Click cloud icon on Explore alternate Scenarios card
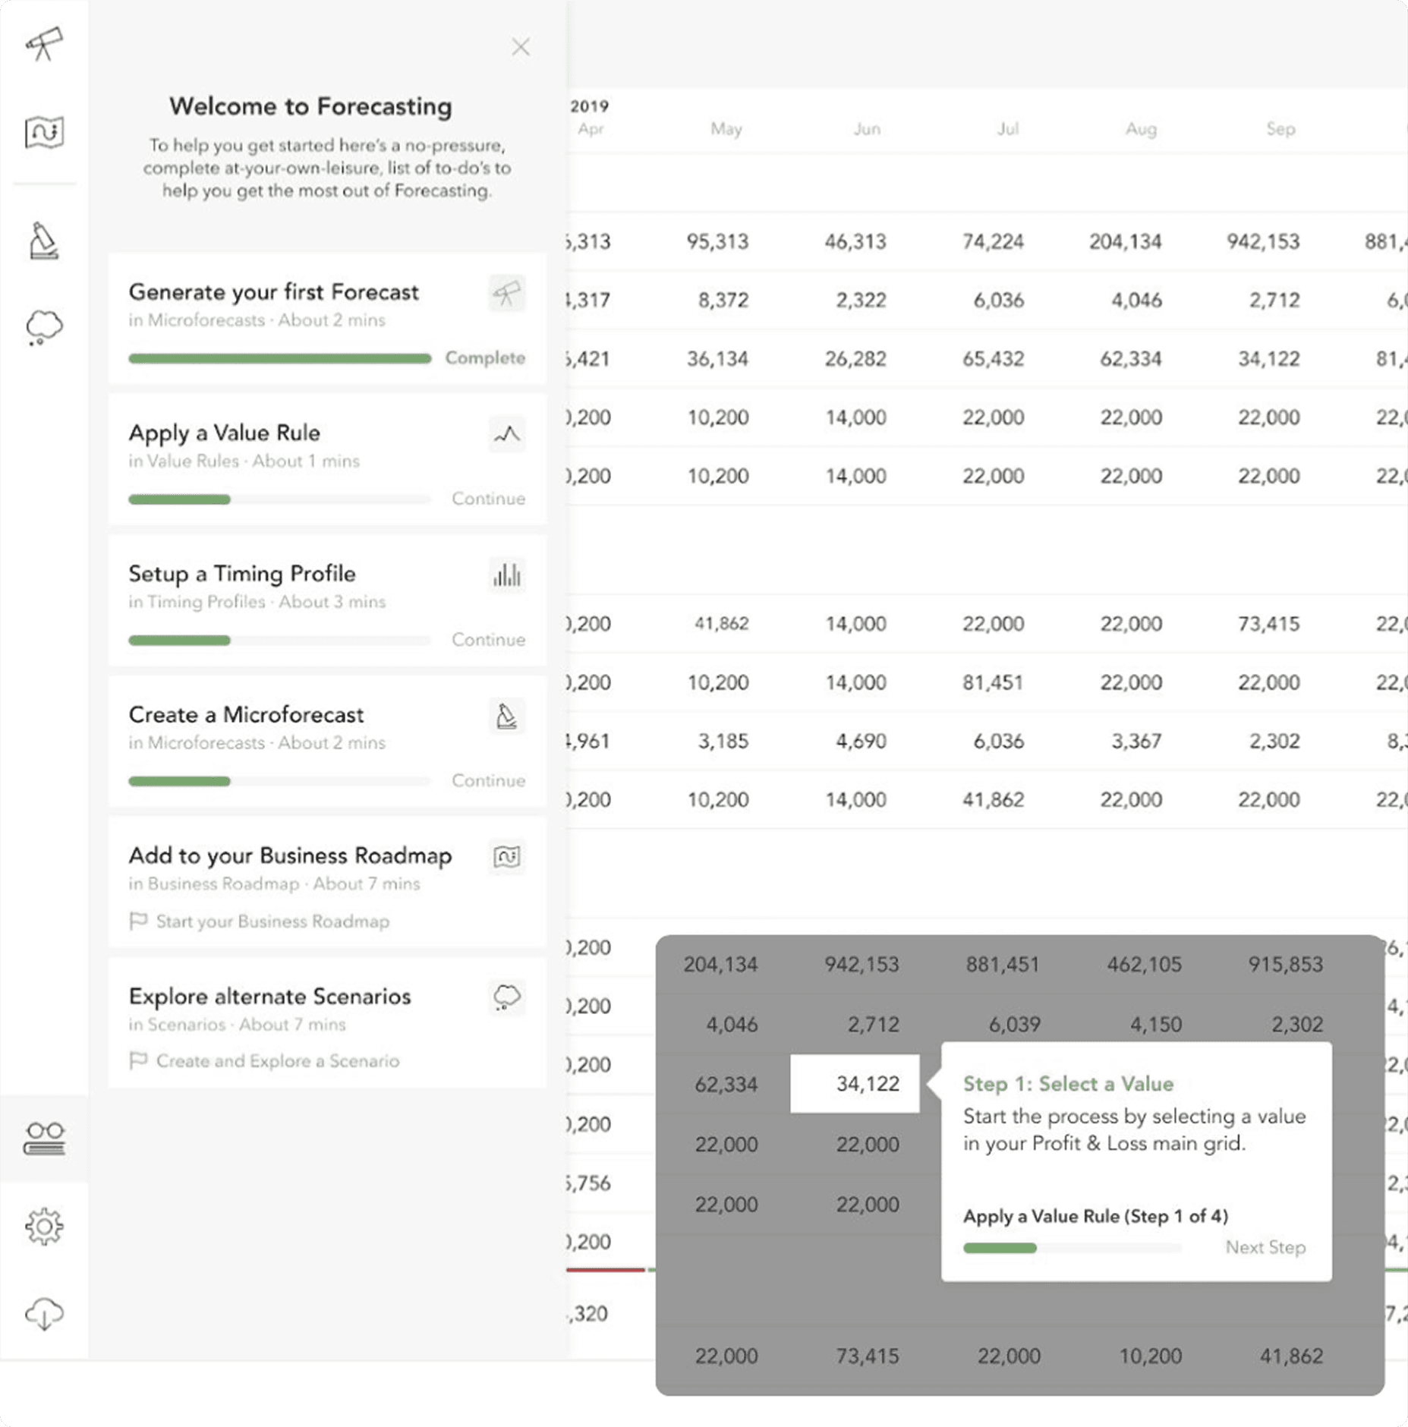The height and width of the screenshot is (1427, 1408). pos(507,997)
